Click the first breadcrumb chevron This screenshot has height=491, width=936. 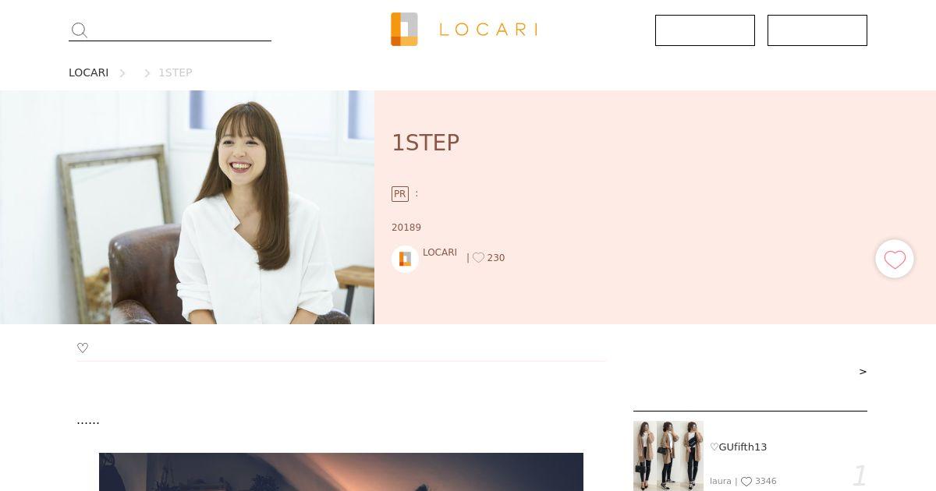(x=122, y=73)
